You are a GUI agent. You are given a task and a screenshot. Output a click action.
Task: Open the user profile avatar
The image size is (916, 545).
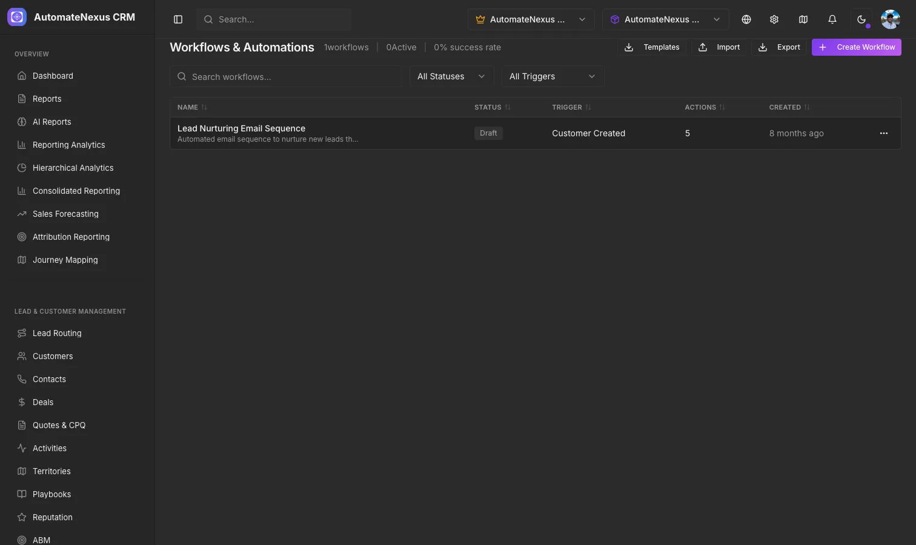891,19
